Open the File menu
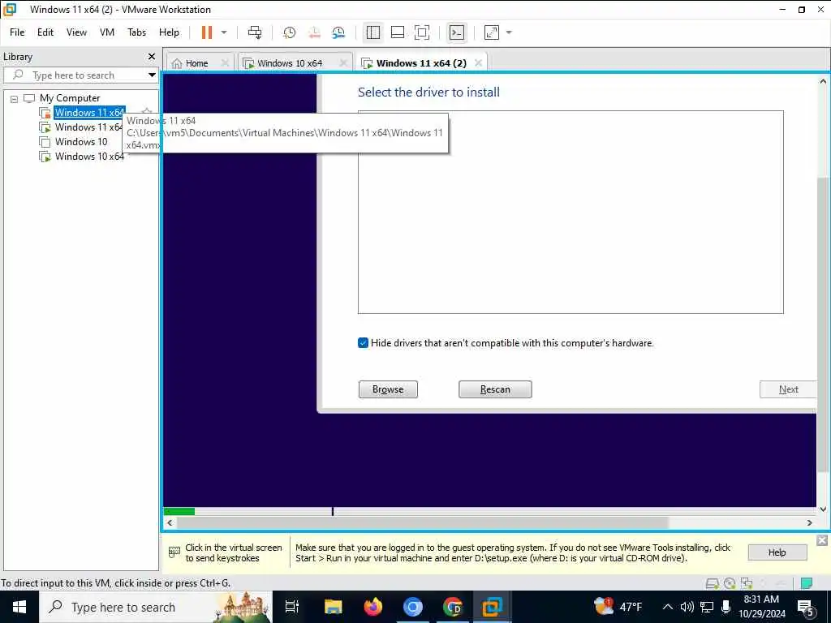The height and width of the screenshot is (623, 831). [17, 32]
